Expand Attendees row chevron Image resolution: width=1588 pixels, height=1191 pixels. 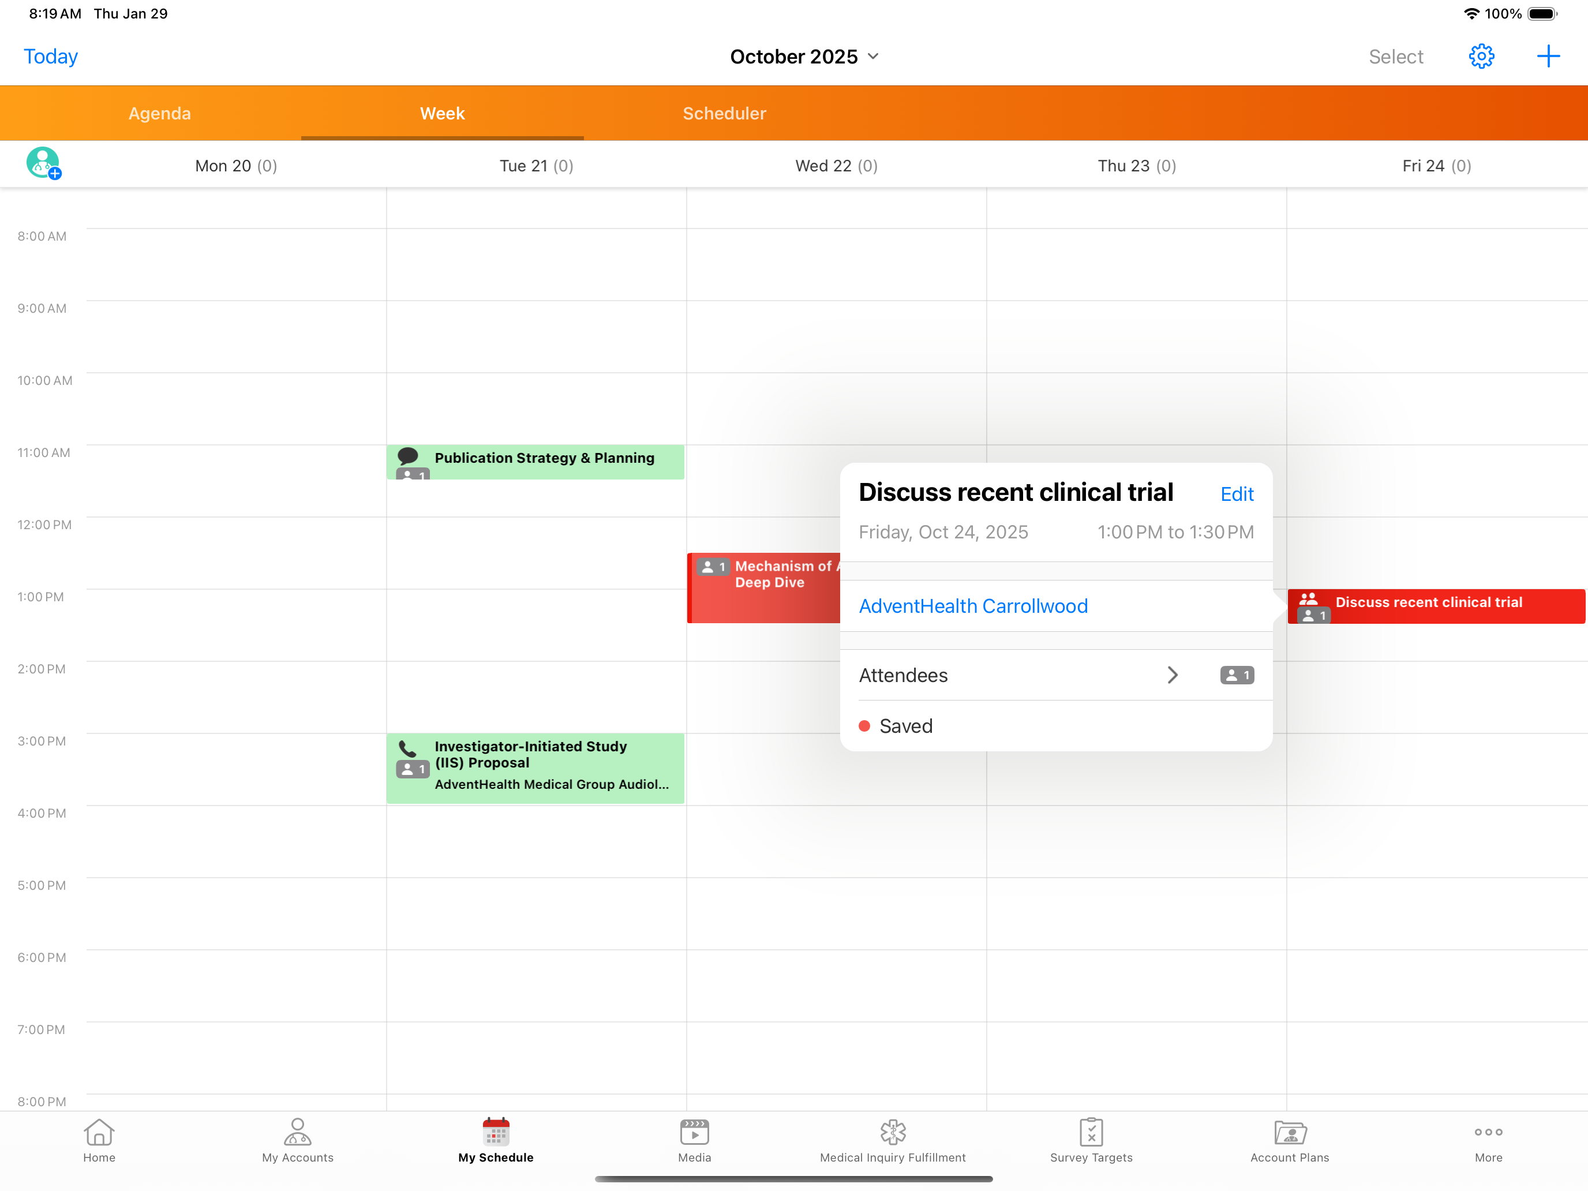(x=1173, y=675)
